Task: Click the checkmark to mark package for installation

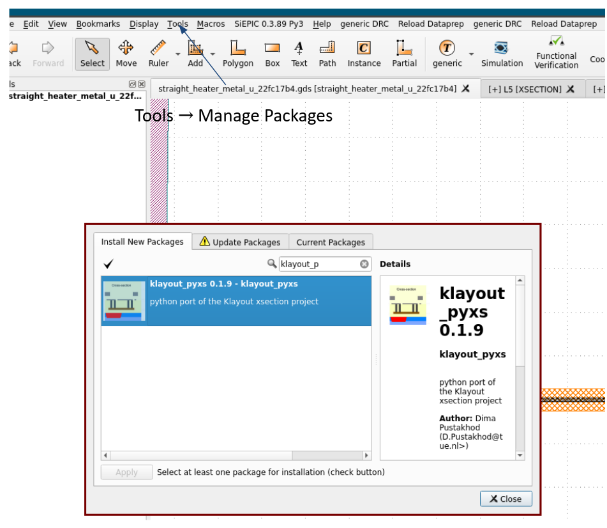Action: 109,264
